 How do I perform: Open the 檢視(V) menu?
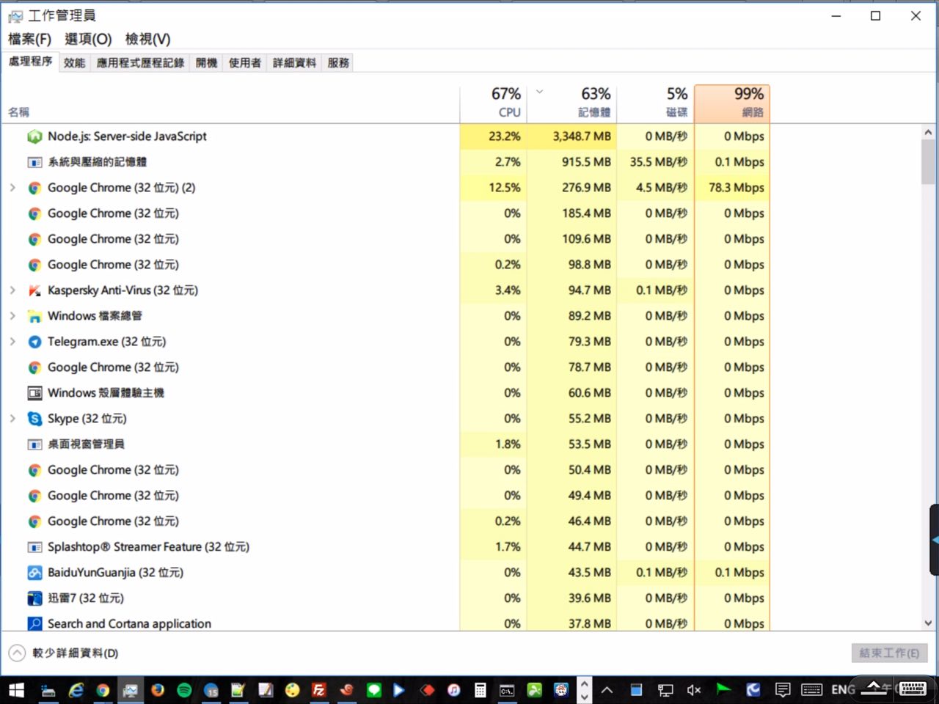coord(147,39)
